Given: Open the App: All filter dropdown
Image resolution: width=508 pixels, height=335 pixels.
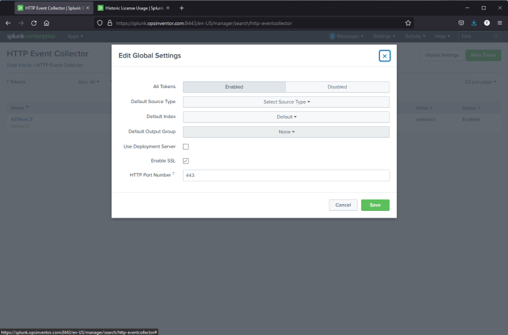Looking at the screenshot, I should pyautogui.click(x=89, y=82).
